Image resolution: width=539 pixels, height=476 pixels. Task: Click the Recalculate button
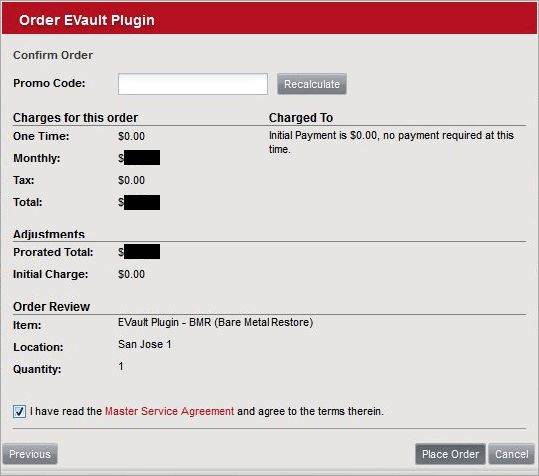[312, 84]
